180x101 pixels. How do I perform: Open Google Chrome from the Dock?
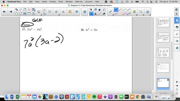point(138,97)
